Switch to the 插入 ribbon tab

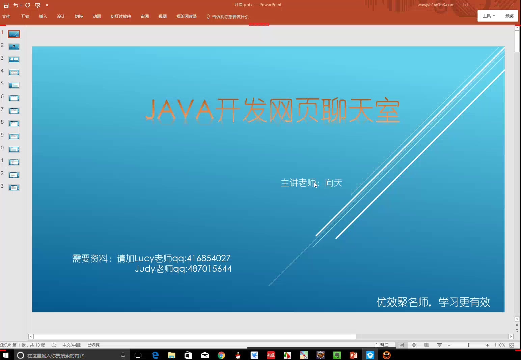[43, 17]
